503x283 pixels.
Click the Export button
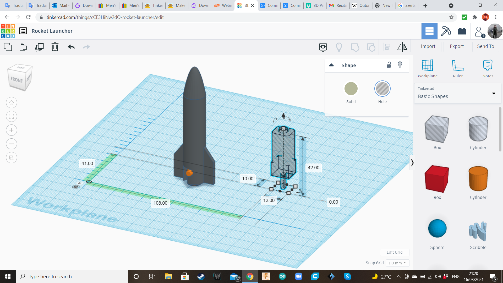pos(457,46)
